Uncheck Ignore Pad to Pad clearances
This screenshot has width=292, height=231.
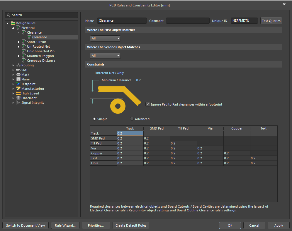point(147,104)
